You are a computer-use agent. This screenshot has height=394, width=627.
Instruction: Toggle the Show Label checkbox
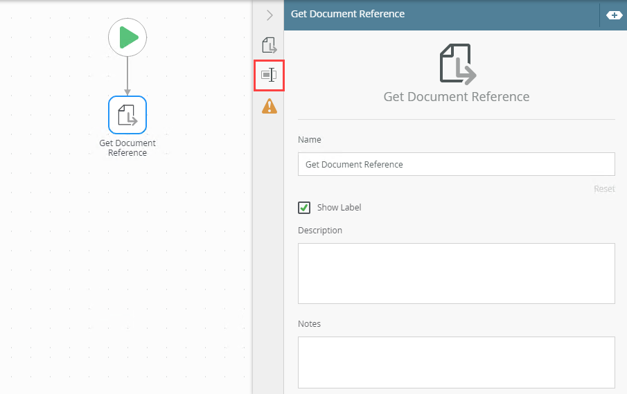(304, 208)
